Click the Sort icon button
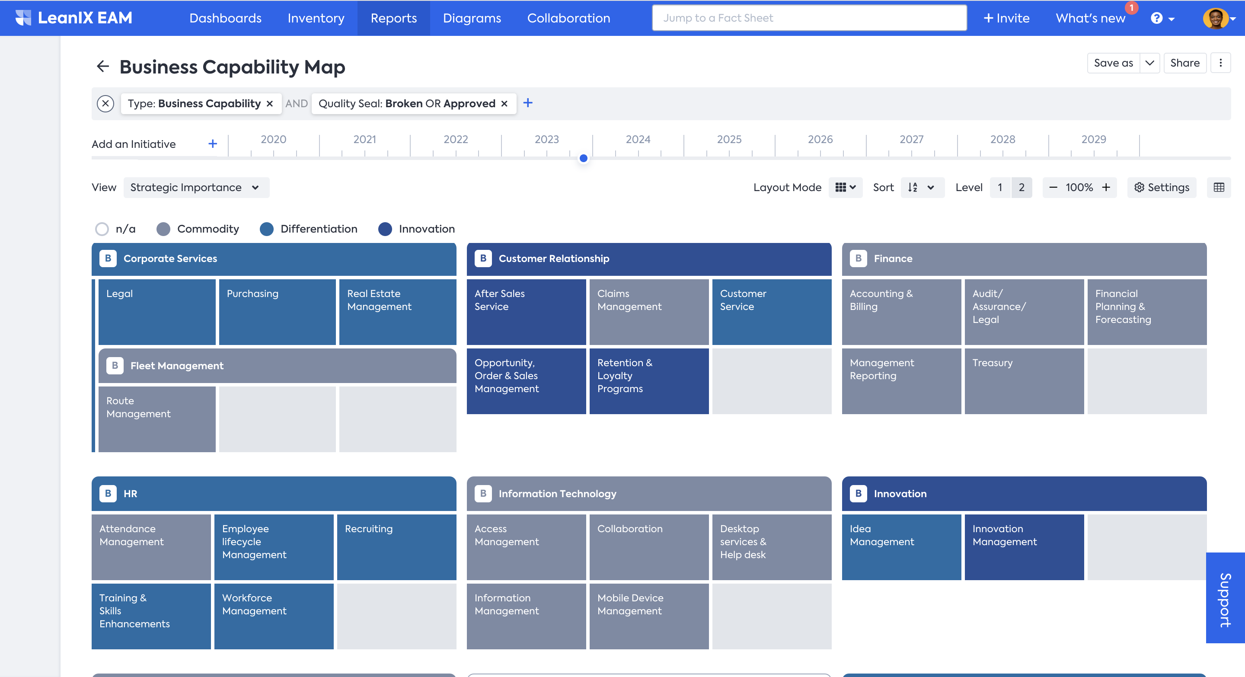 click(x=913, y=188)
